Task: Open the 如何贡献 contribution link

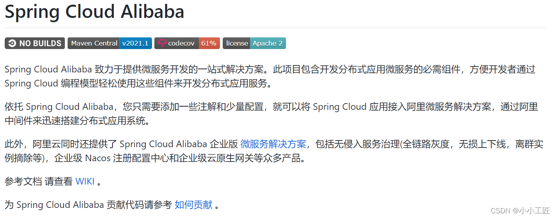Action: pos(193,205)
